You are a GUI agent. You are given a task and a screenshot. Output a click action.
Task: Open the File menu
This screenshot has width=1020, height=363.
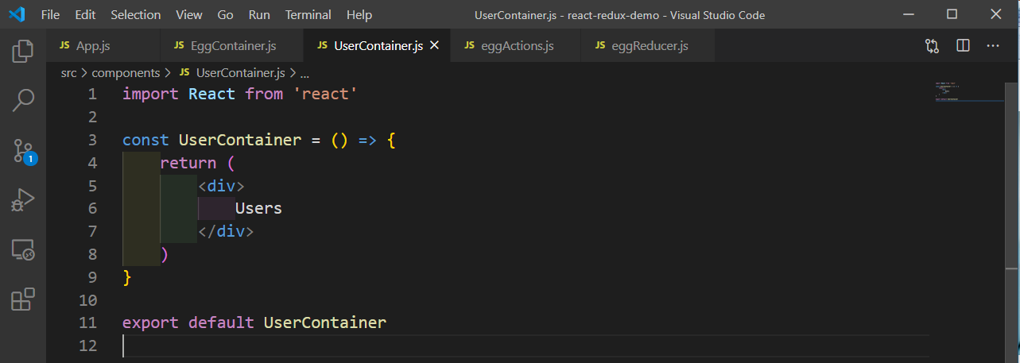49,14
